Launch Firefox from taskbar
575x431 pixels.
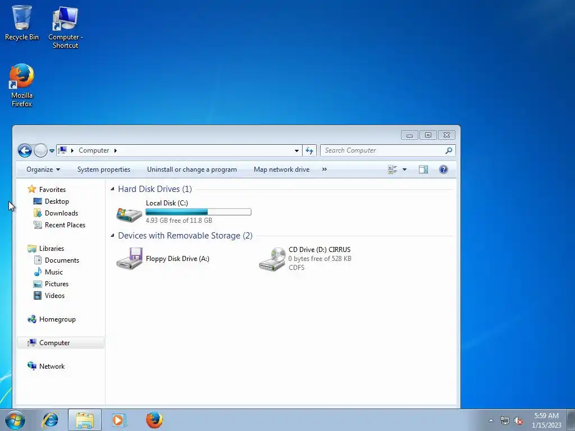coord(154,420)
